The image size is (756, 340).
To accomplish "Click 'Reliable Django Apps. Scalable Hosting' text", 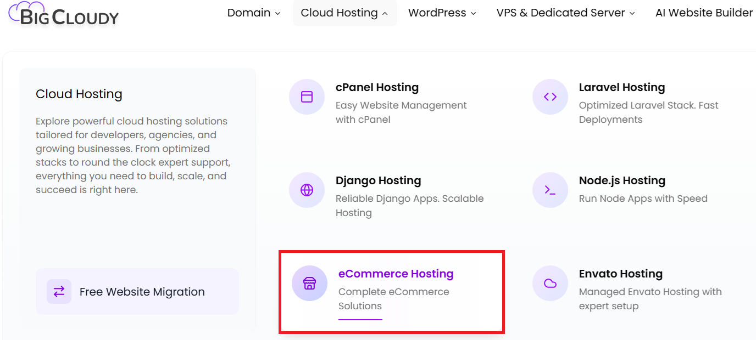I will pyautogui.click(x=410, y=206).
